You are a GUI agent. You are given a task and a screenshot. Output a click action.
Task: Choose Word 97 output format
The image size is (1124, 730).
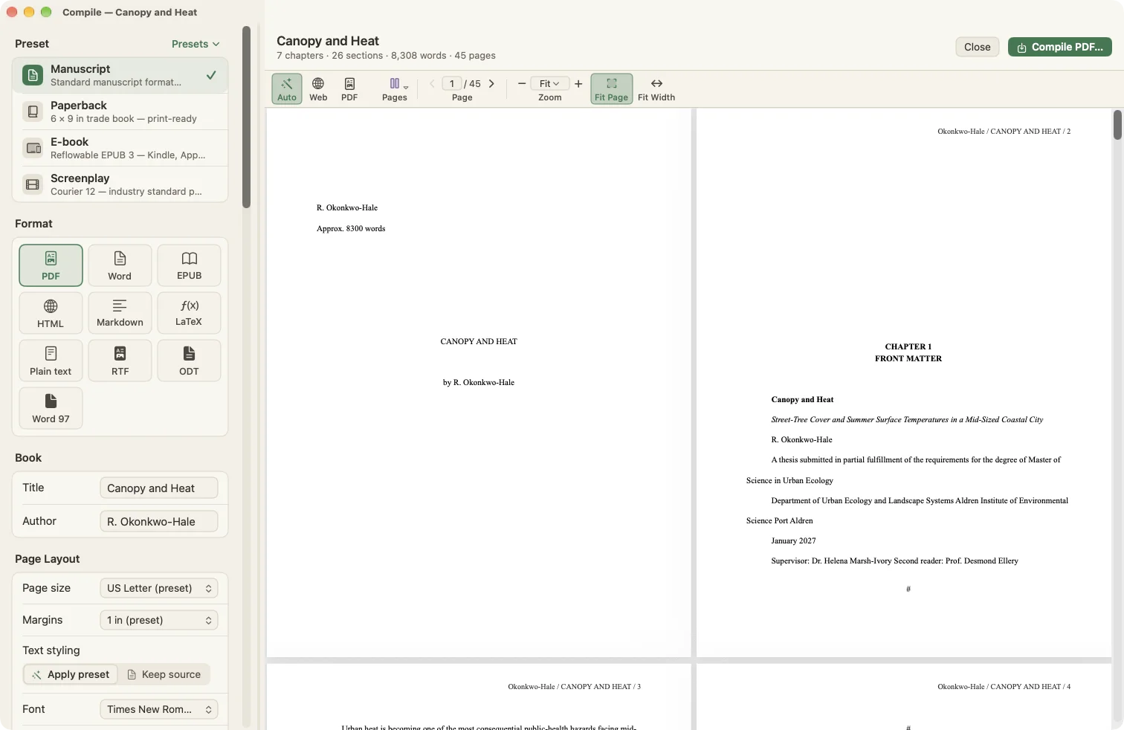(51, 408)
